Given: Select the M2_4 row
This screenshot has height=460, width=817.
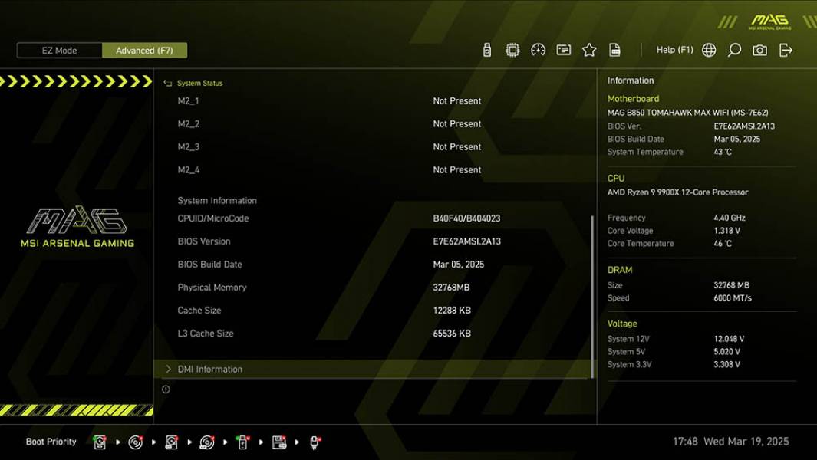Looking at the screenshot, I should point(373,170).
